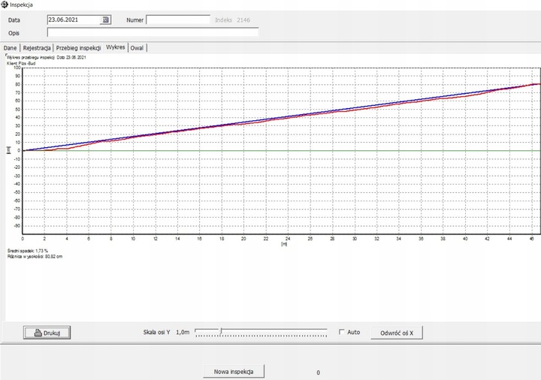Click the Data date field showing 23.06.2021
541x380 pixels.
click(x=72, y=20)
